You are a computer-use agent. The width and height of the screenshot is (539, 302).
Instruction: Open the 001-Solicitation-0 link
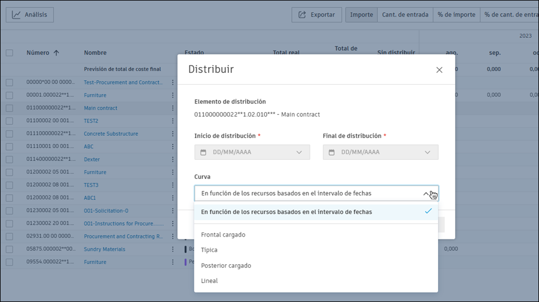106,211
